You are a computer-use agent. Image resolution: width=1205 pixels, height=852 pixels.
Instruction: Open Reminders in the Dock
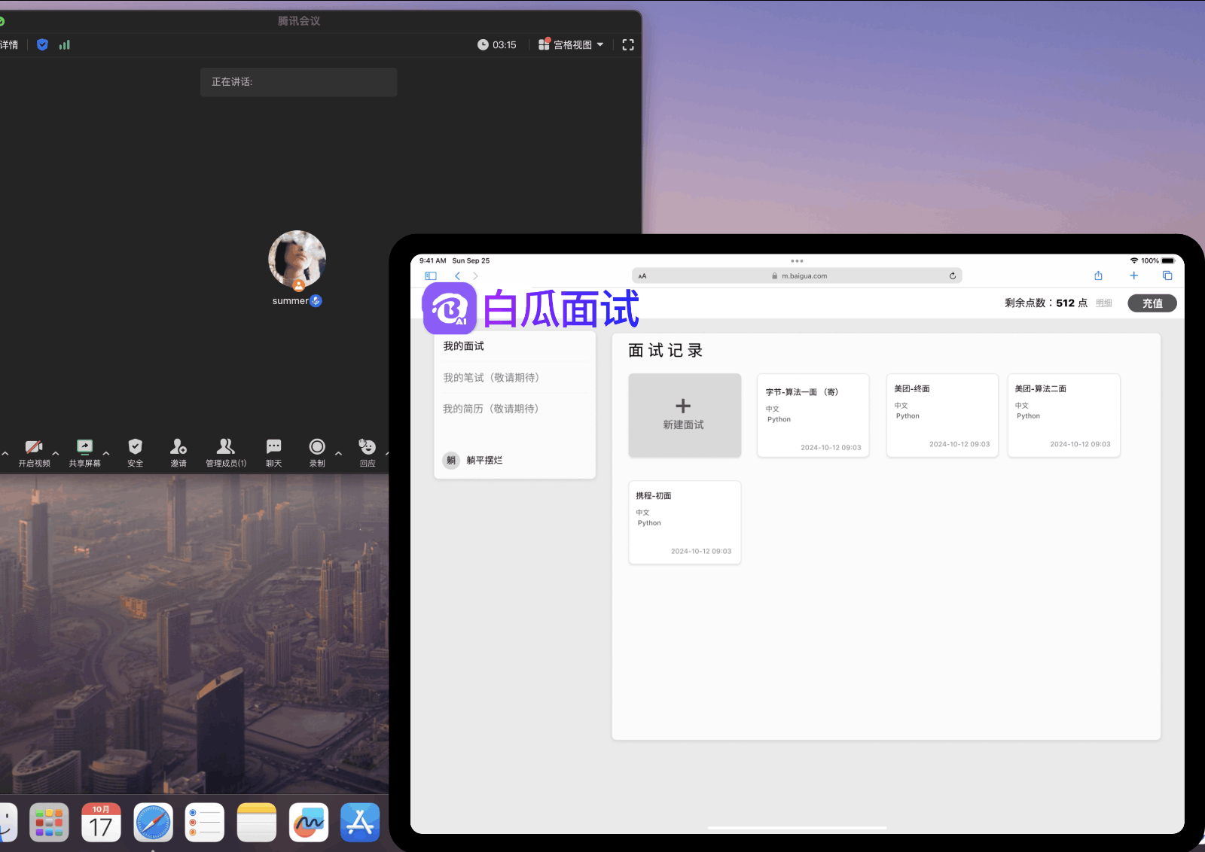[205, 822]
